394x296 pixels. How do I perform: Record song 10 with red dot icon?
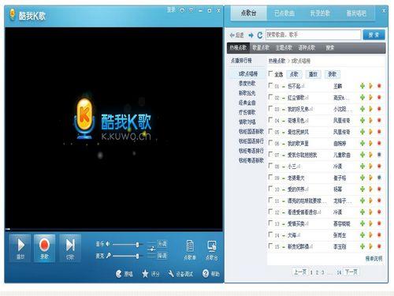(379, 189)
